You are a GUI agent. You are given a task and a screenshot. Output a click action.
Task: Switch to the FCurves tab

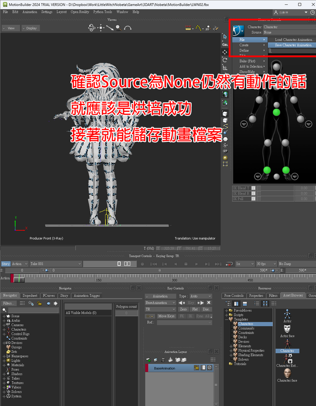tap(49, 295)
